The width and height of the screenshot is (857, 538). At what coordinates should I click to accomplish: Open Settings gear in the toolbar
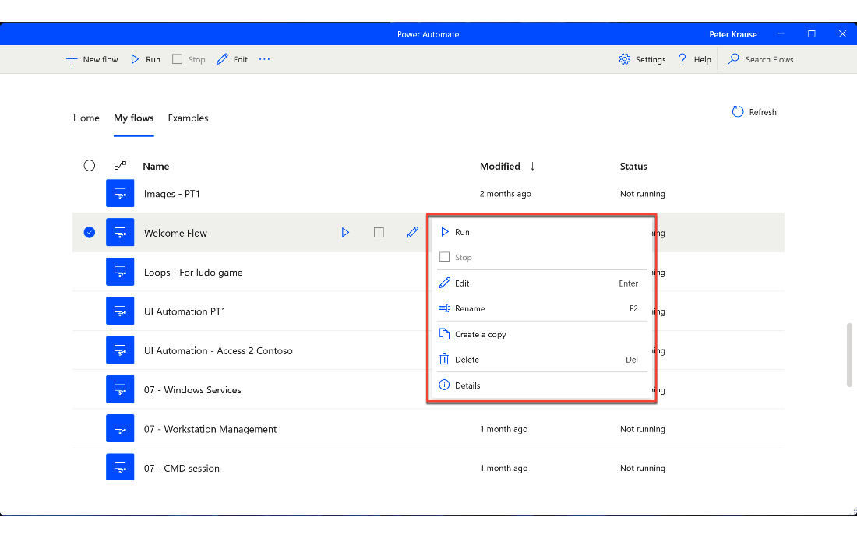pos(625,59)
